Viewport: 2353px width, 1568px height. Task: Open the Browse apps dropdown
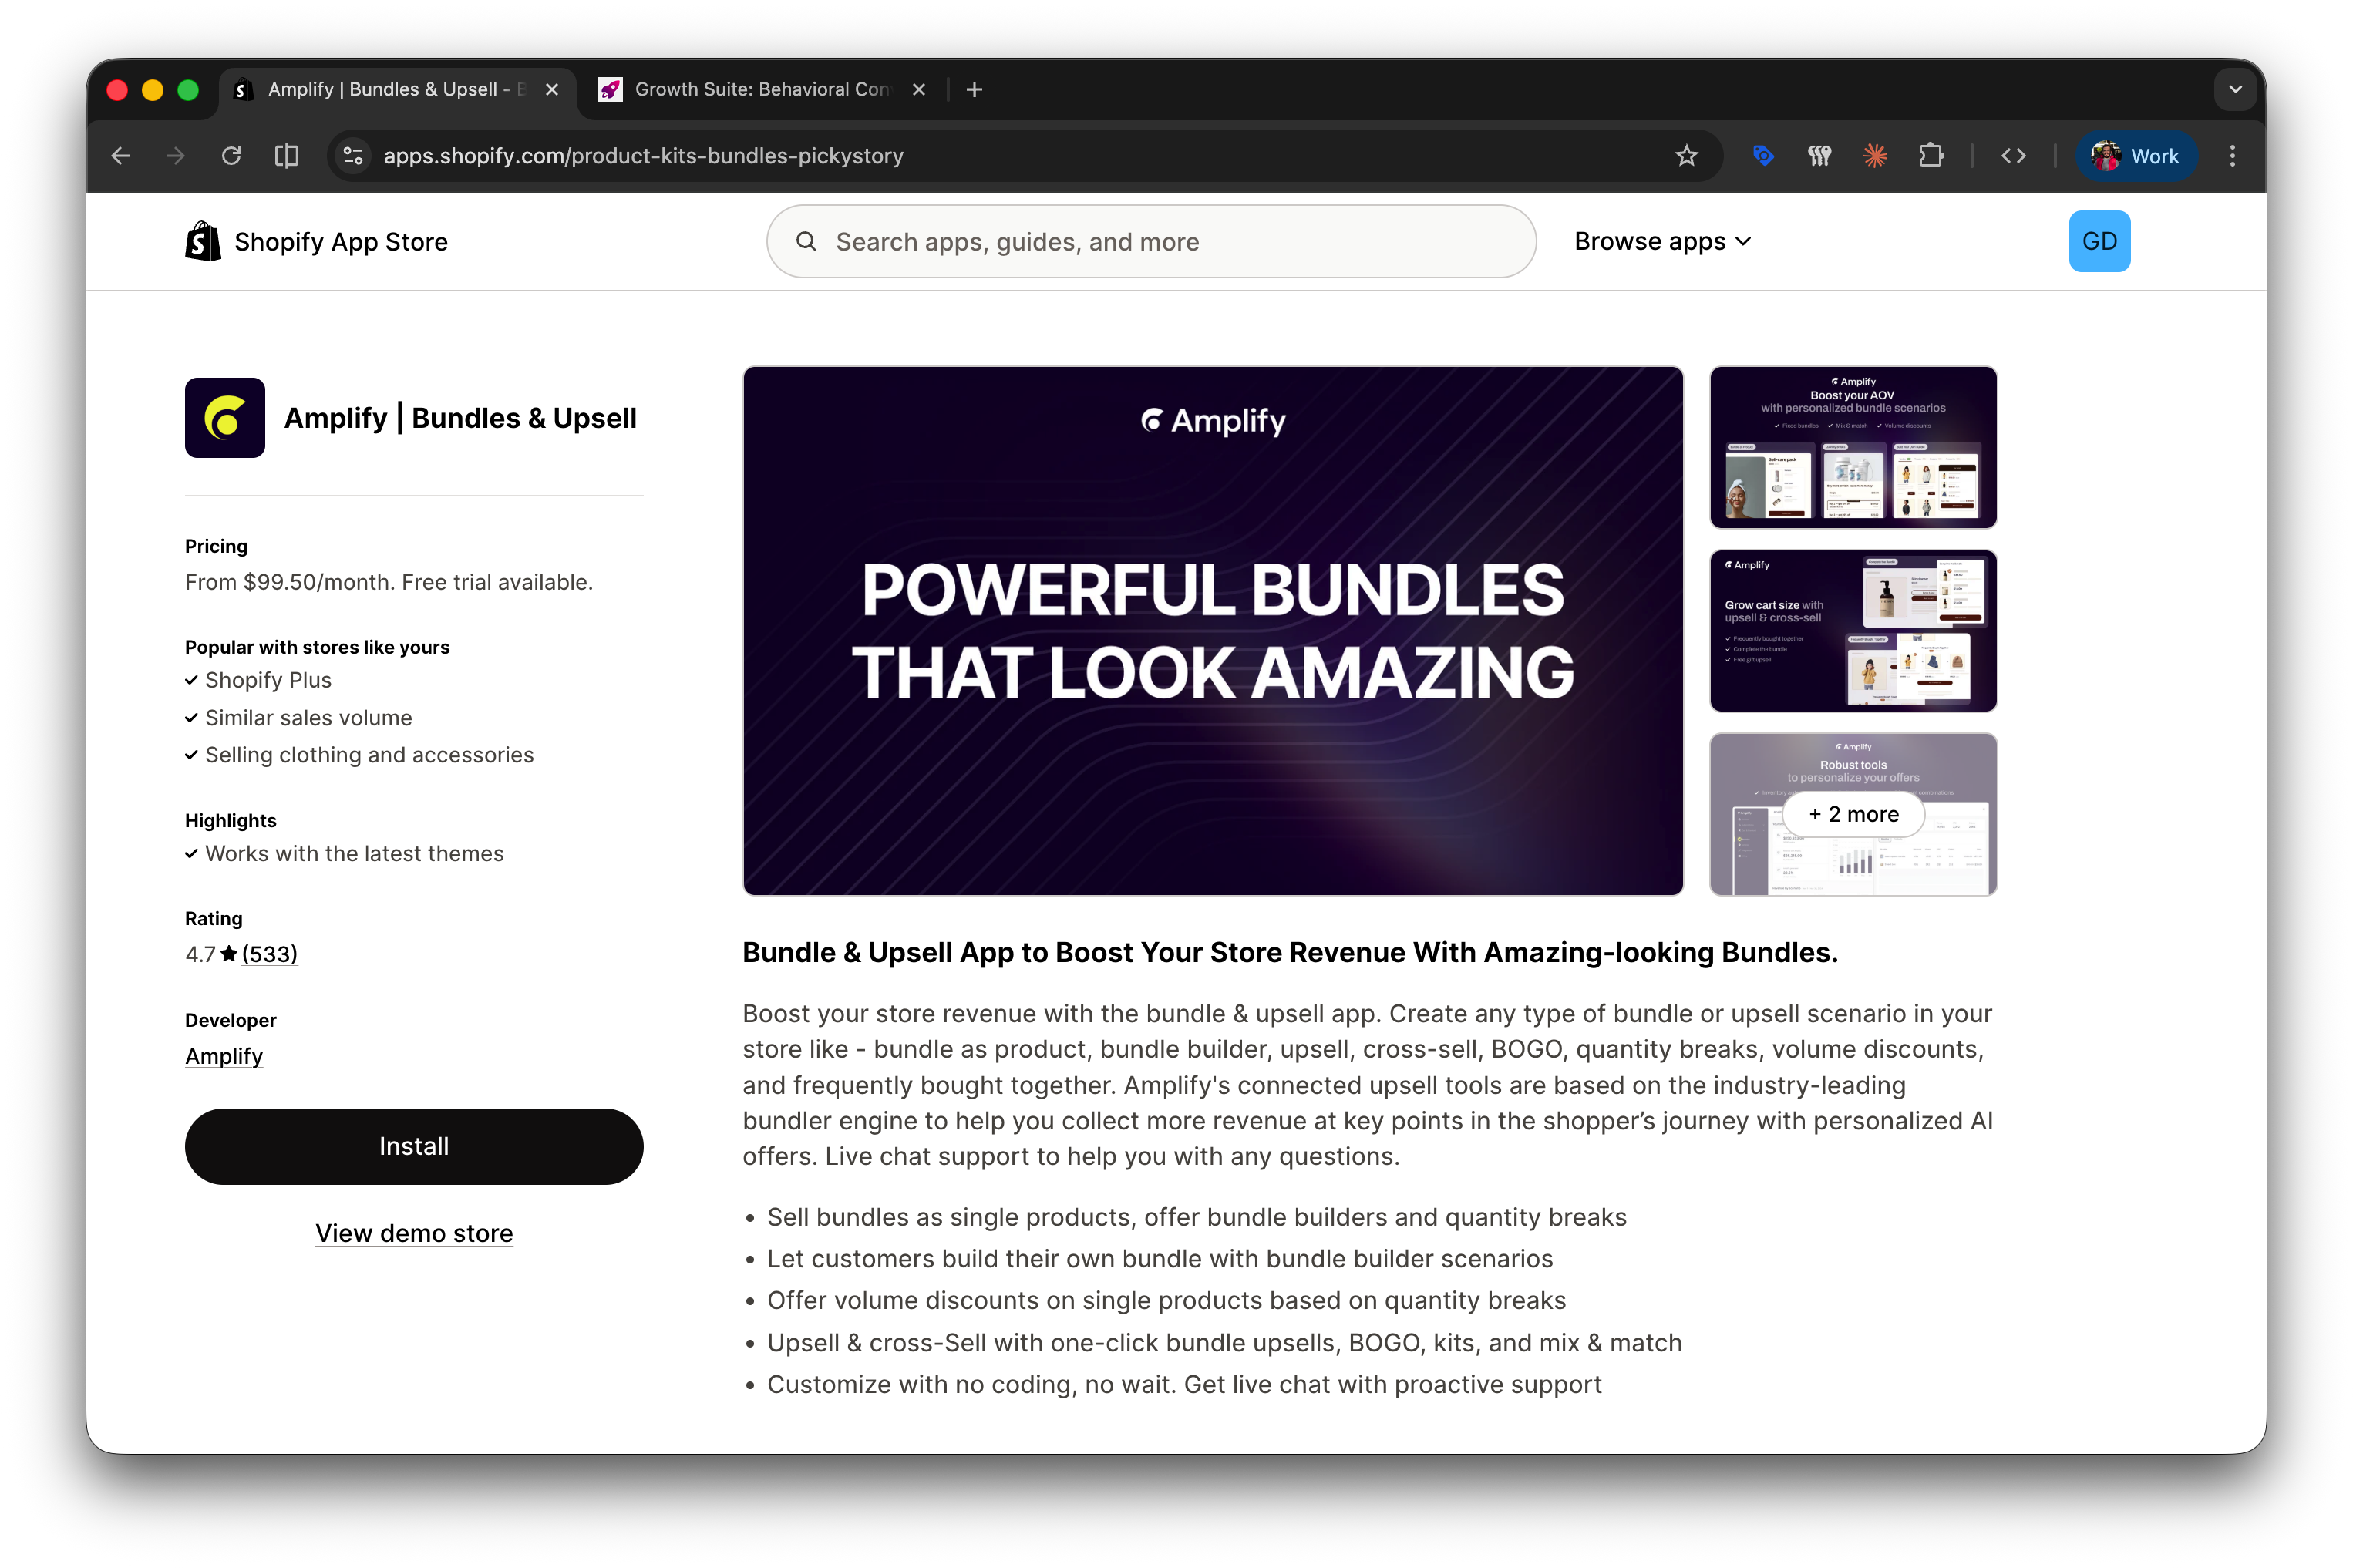(x=1662, y=241)
